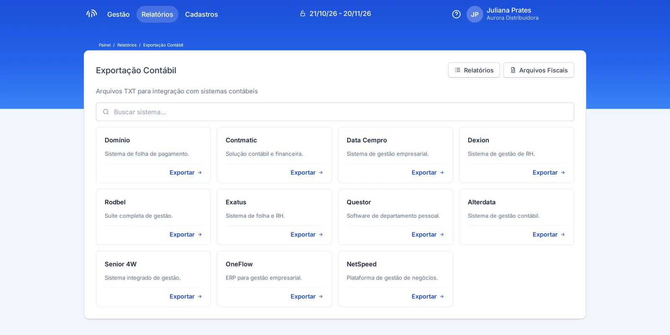This screenshot has height=335, width=670.
Task: Click the 'Solução contábil e financeira.' description
Action: 264,154
